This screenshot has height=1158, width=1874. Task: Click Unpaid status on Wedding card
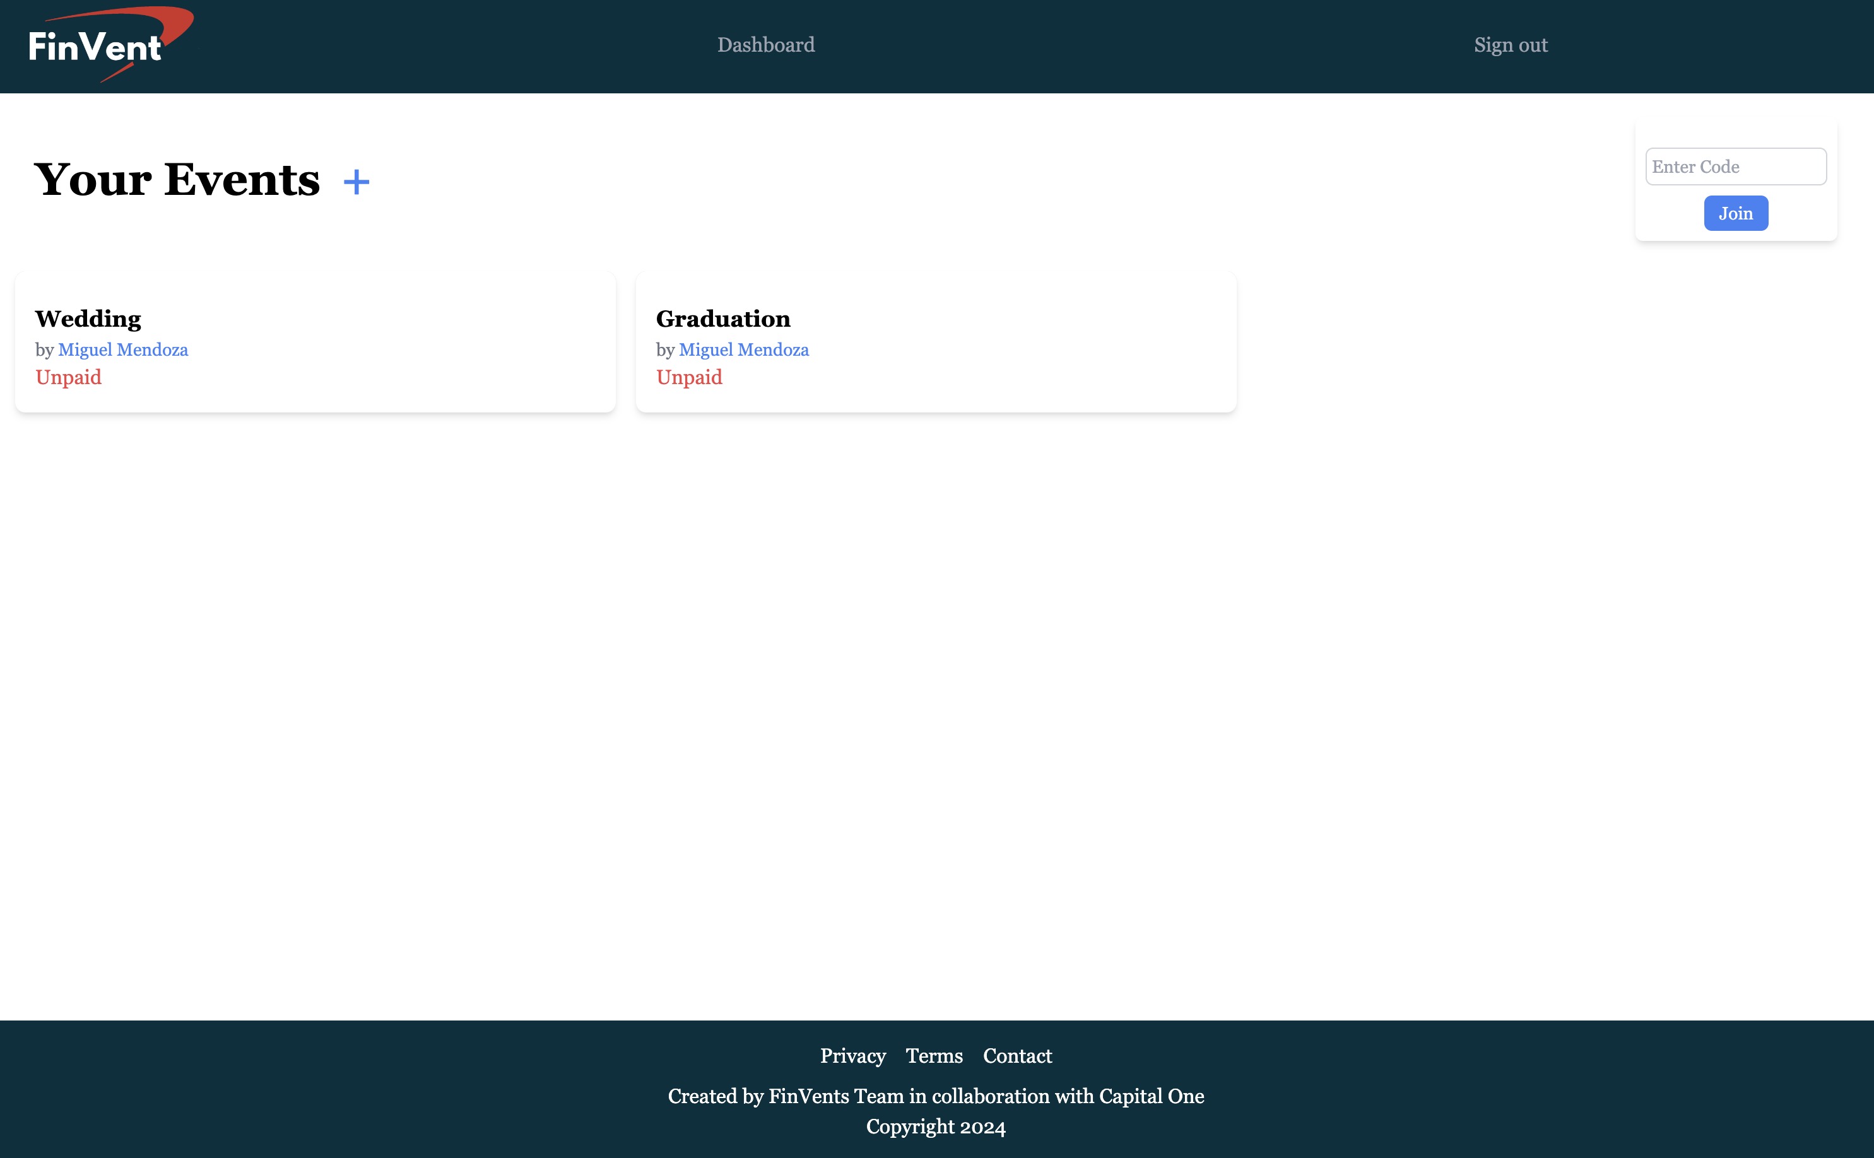click(68, 378)
